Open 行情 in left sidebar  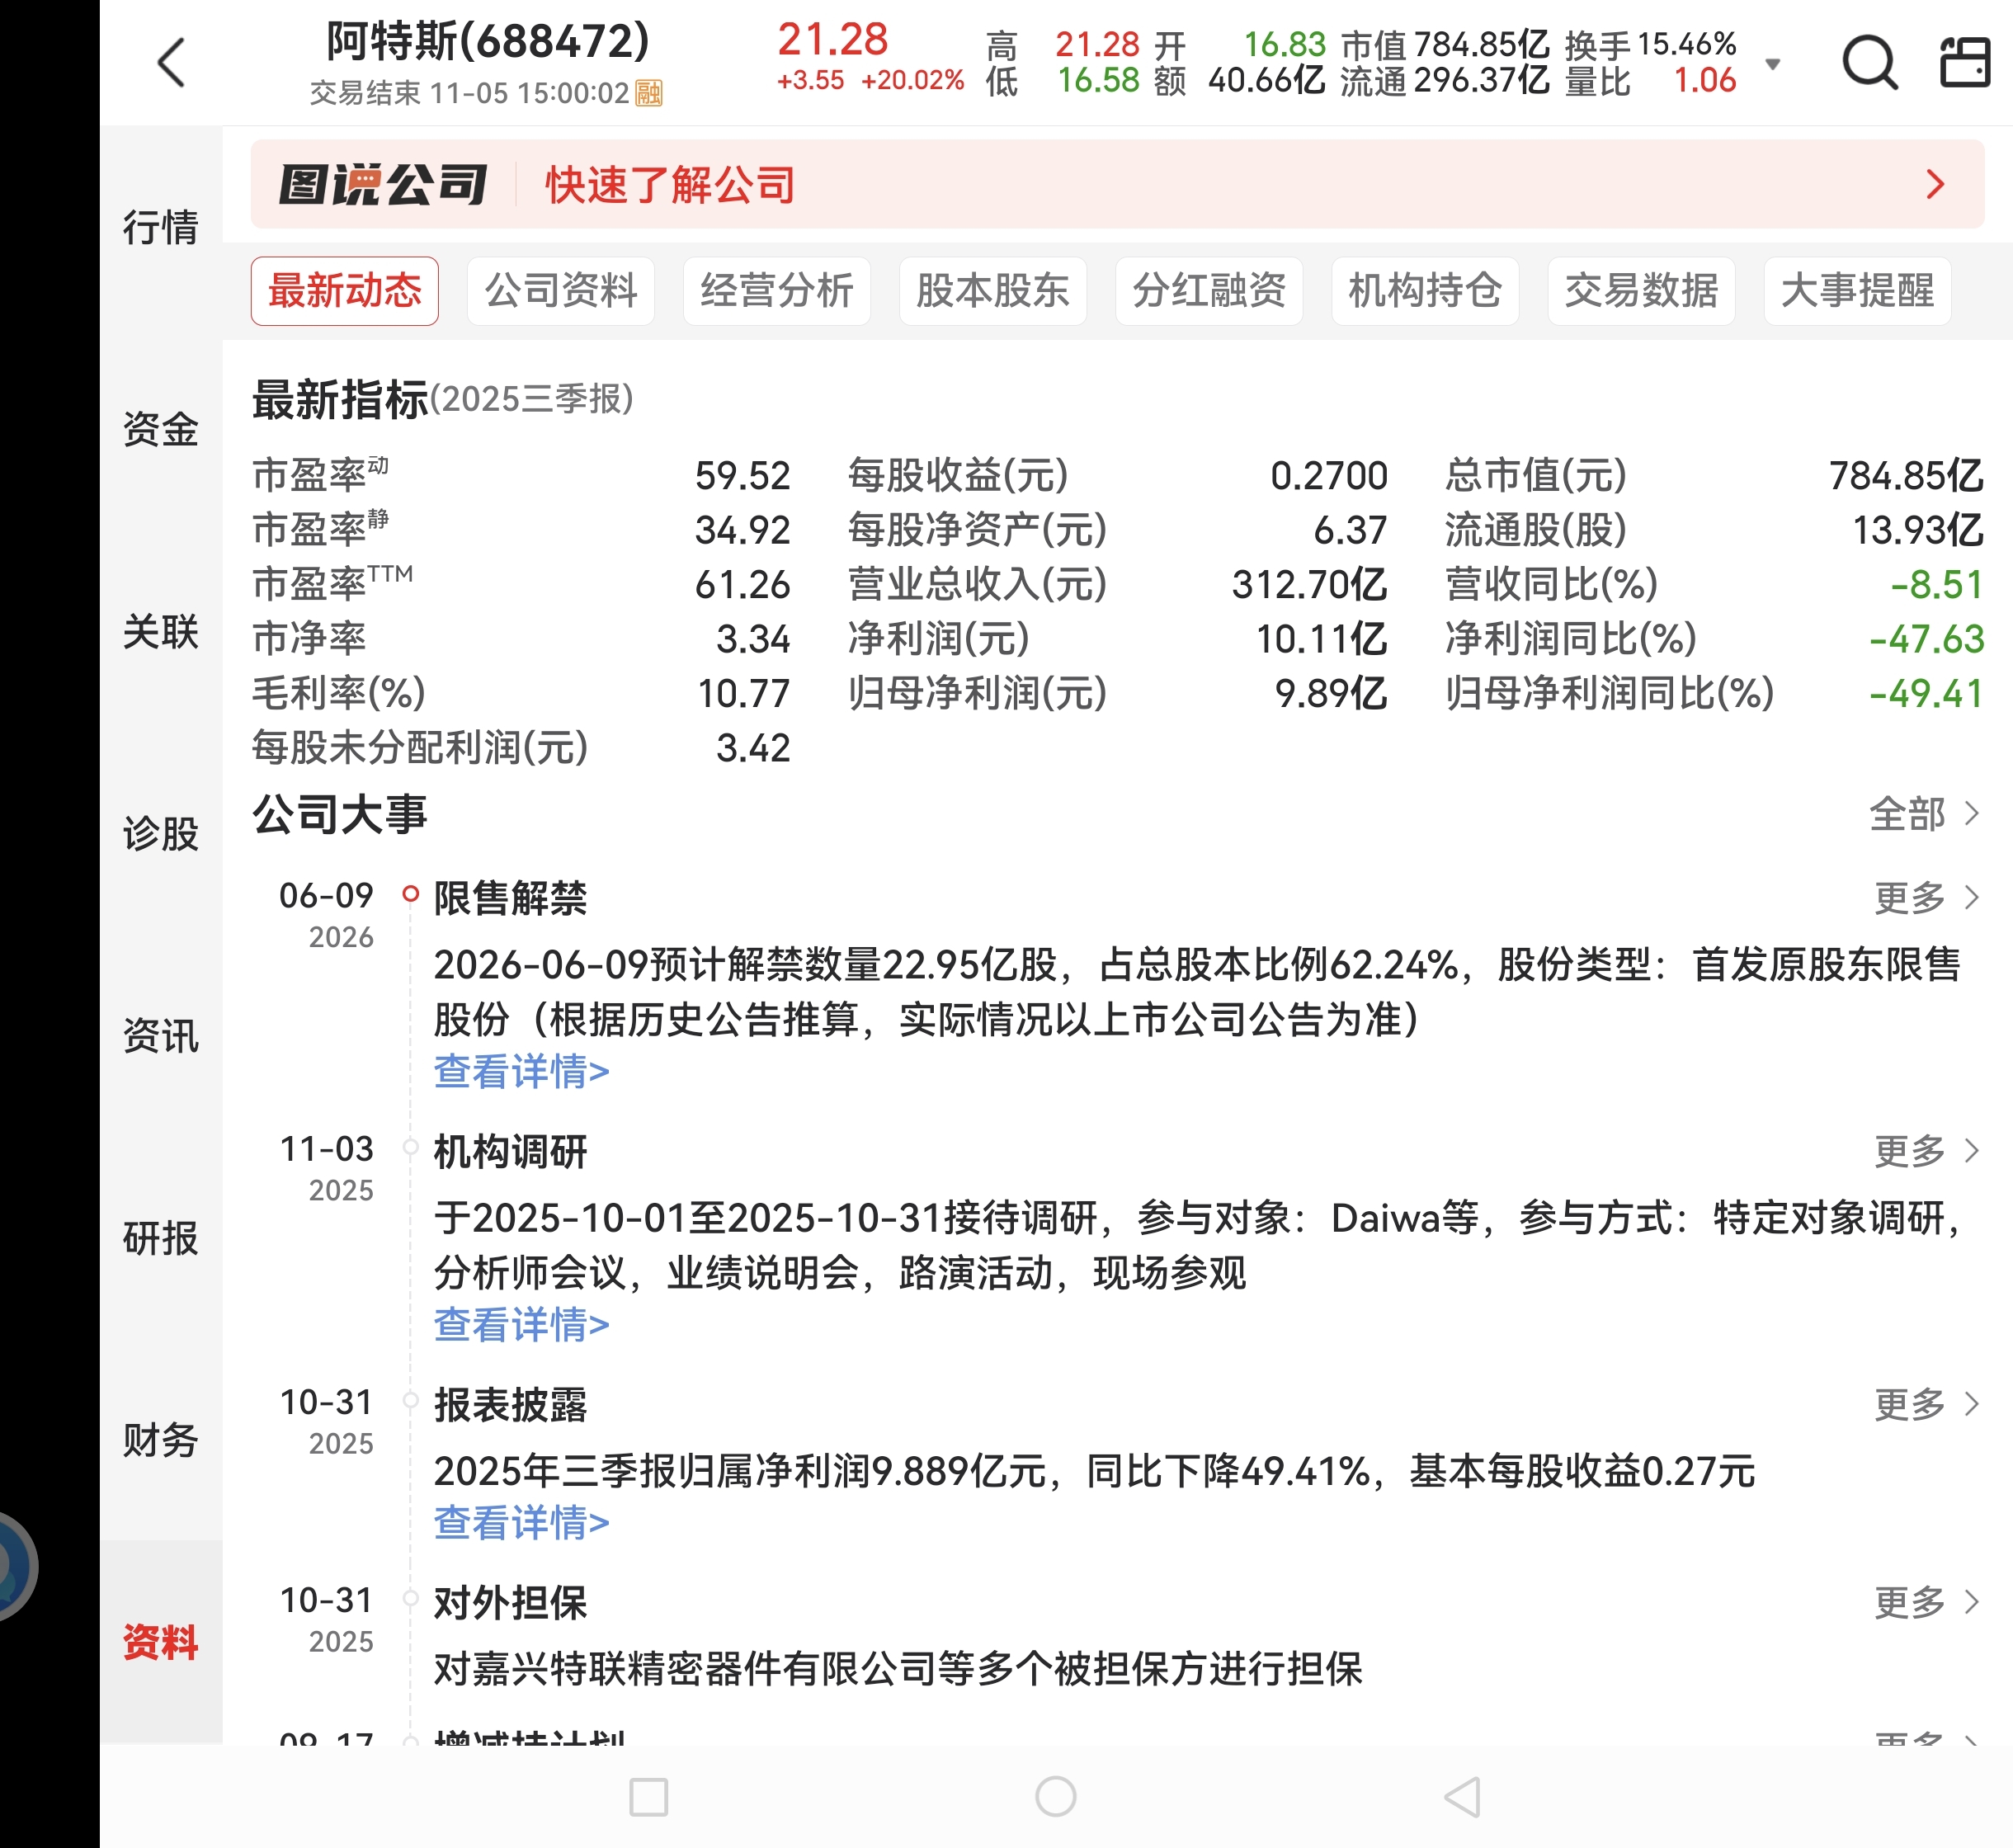click(x=160, y=227)
